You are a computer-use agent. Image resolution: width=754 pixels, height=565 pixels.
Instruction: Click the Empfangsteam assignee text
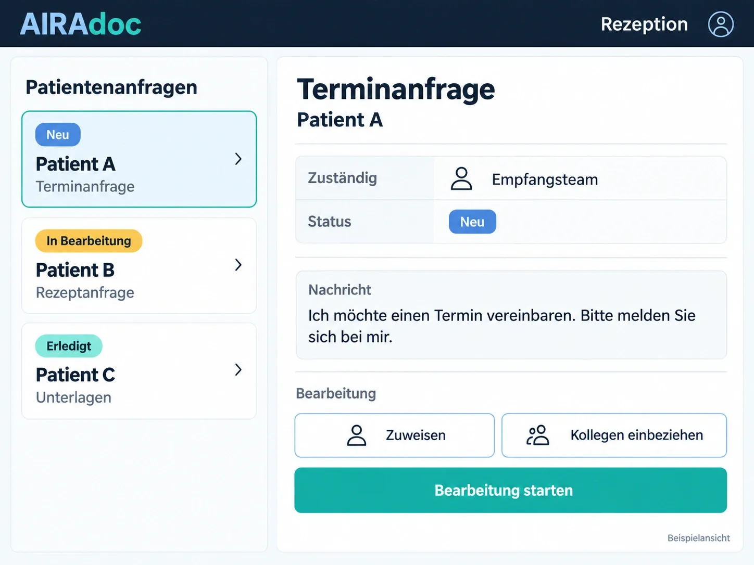(545, 179)
